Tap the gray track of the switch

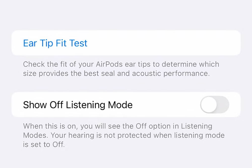point(223,105)
